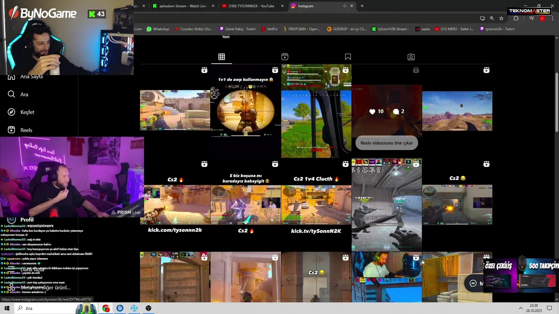Open the tysonnn2k - Twitch bookmark
The width and height of the screenshot is (559, 314).
pos(497,29)
